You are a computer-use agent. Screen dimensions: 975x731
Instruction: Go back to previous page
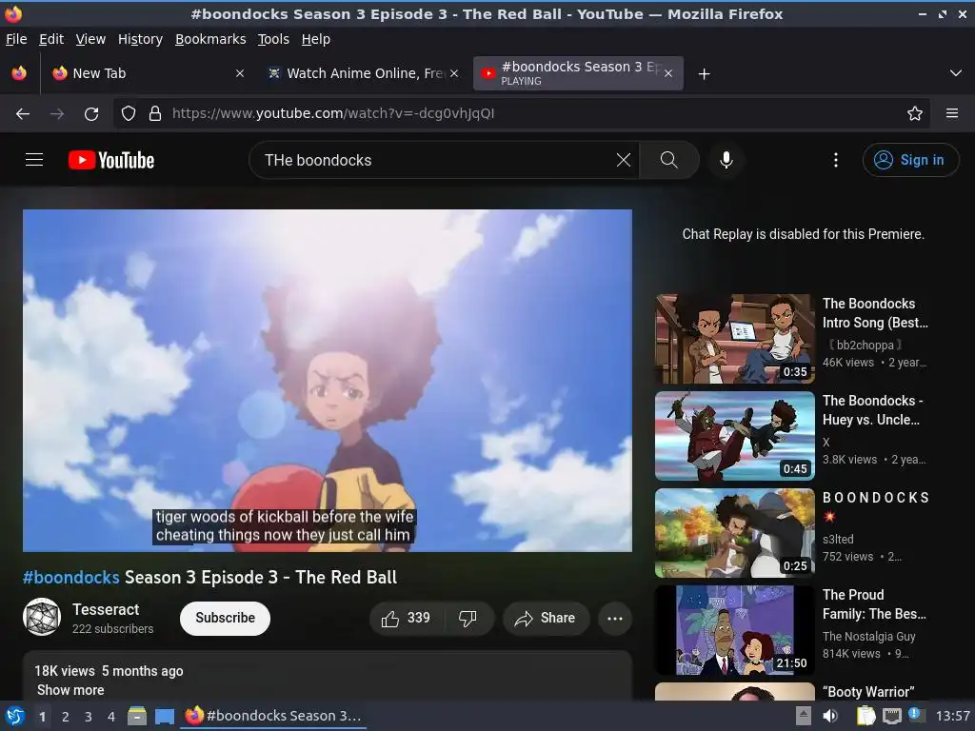pos(23,114)
